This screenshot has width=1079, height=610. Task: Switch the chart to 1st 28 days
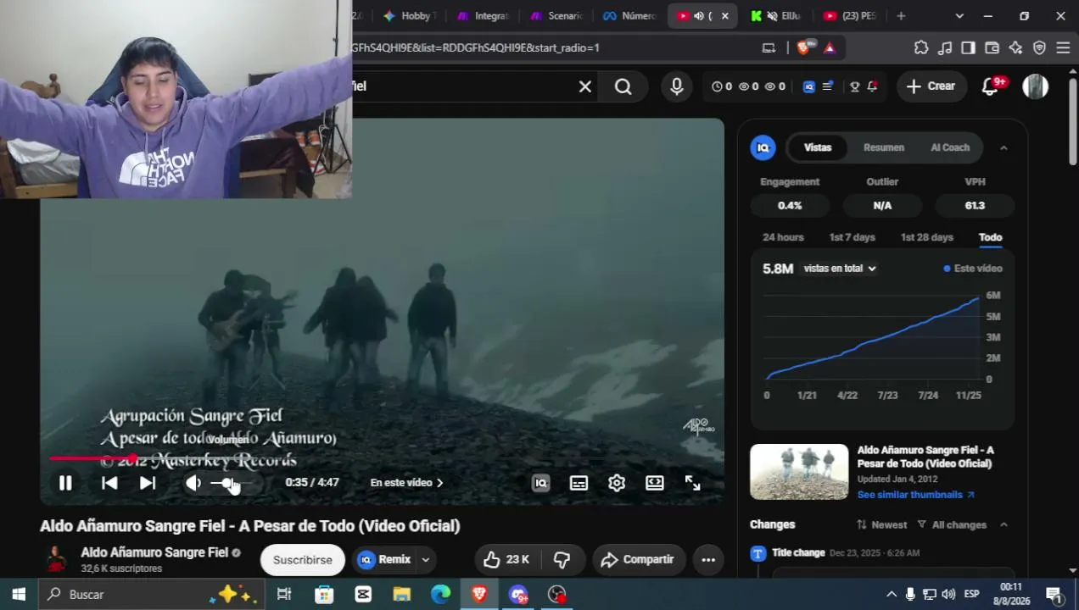pos(927,237)
